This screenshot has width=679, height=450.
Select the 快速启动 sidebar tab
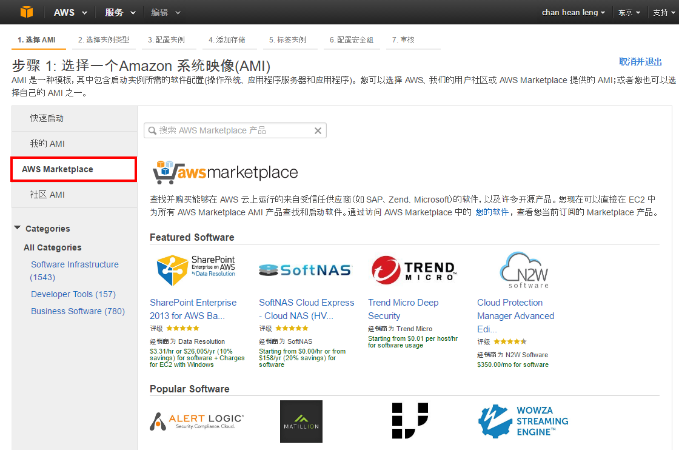[75, 118]
